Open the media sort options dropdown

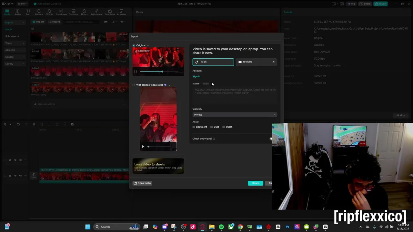114,22
